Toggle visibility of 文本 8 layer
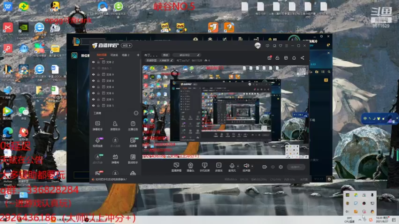This screenshot has width=399, height=224. point(93,81)
